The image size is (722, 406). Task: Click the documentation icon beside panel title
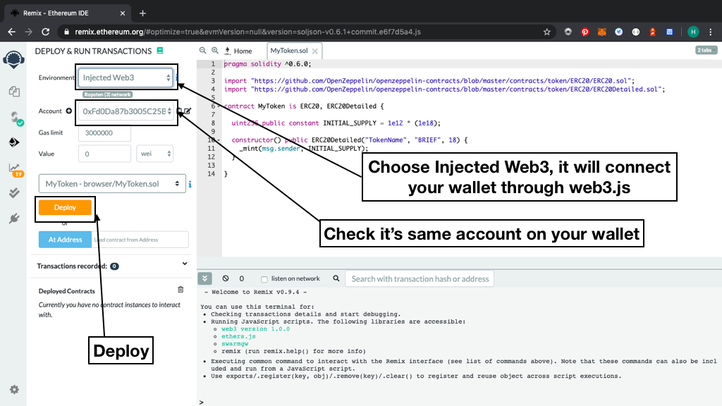[160, 51]
